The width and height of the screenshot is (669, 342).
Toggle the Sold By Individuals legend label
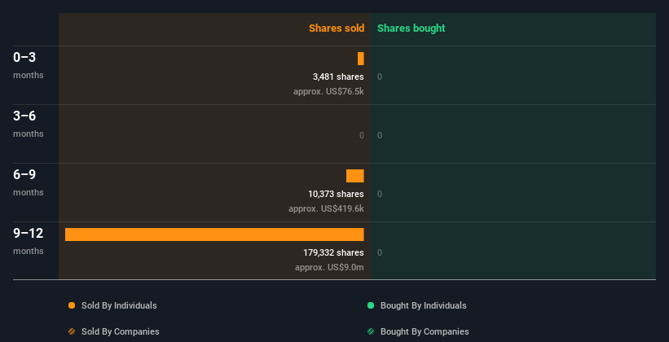(x=118, y=305)
